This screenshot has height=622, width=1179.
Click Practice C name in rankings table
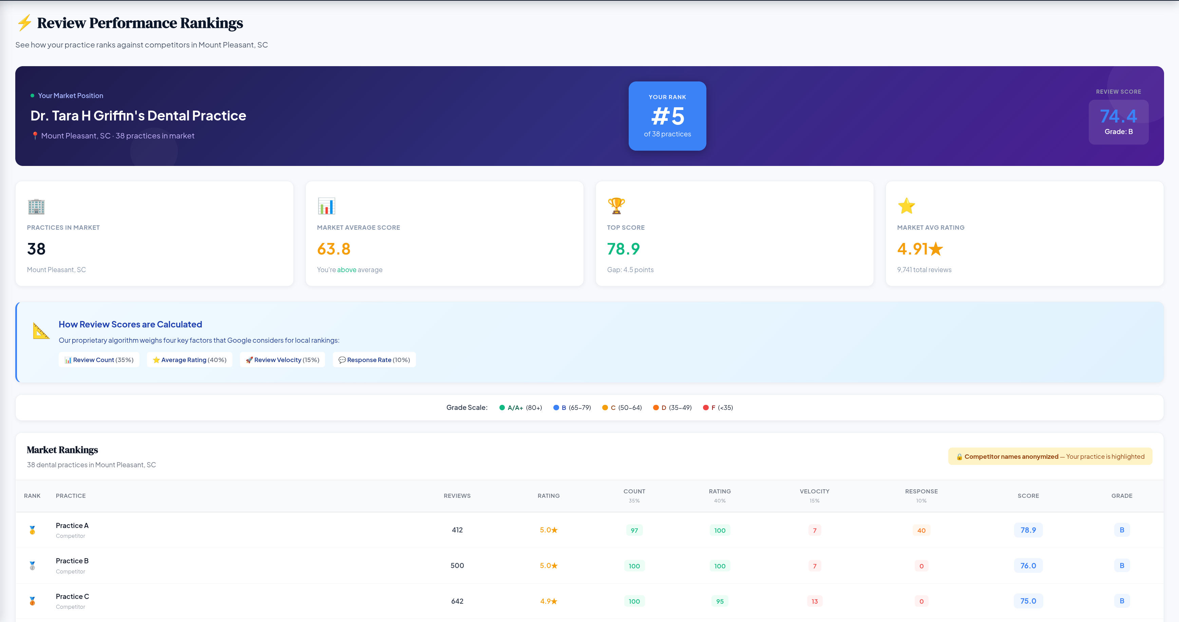pyautogui.click(x=72, y=596)
